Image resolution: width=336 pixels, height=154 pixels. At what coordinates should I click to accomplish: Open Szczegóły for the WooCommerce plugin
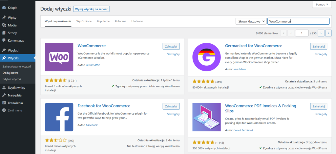173,54
